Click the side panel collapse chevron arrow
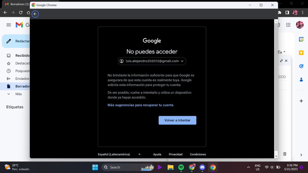The height and width of the screenshot is (173, 308). 301,155
